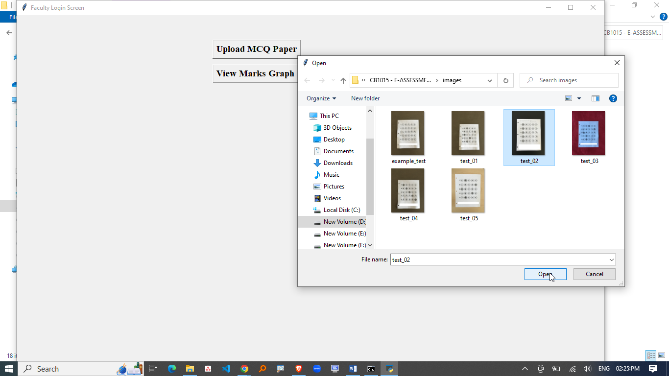This screenshot has height=376, width=669.
Task: Open Task View on the taskbar
Action: [152, 369]
